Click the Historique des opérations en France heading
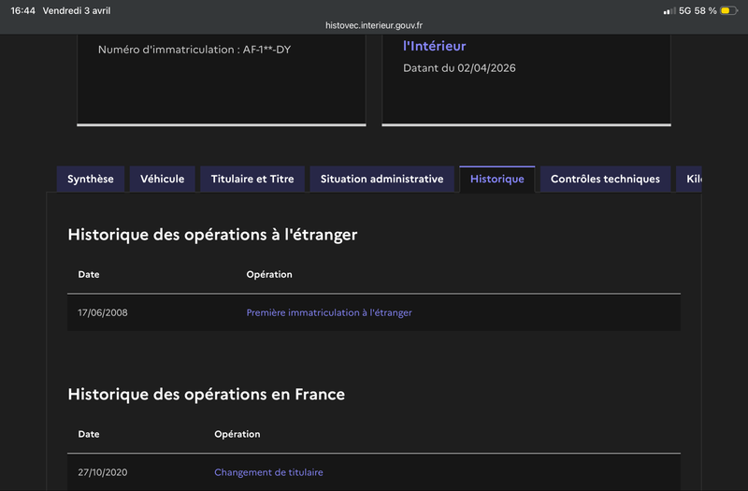Viewport: 748px width, 491px height. click(x=207, y=394)
